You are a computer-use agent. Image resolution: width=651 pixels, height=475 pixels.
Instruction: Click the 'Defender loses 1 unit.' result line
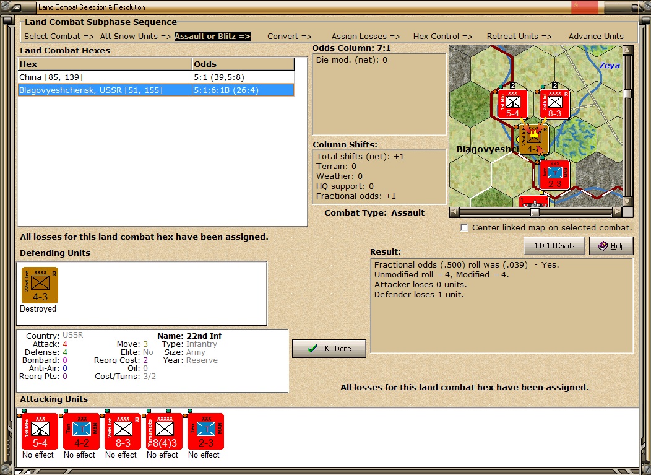coord(419,295)
